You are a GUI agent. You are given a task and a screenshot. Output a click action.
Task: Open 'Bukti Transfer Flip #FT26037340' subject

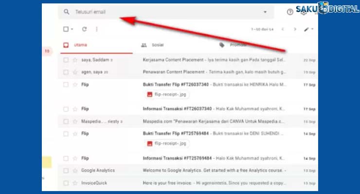pos(176,84)
